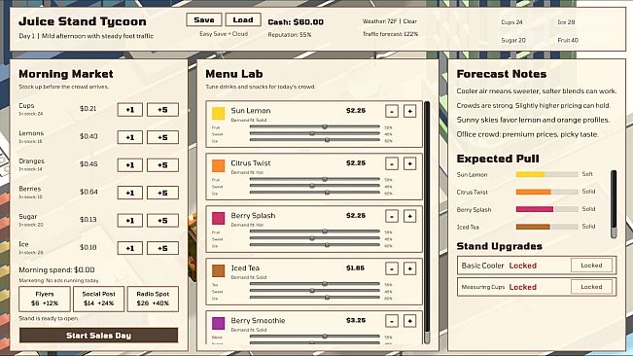633x356 pixels.
Task: Add five Berries to stock
Action: click(x=162, y=193)
